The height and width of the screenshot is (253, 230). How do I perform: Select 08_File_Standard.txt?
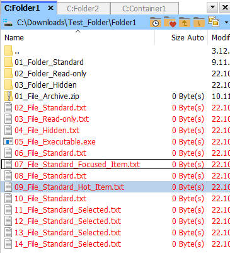tap(50, 176)
